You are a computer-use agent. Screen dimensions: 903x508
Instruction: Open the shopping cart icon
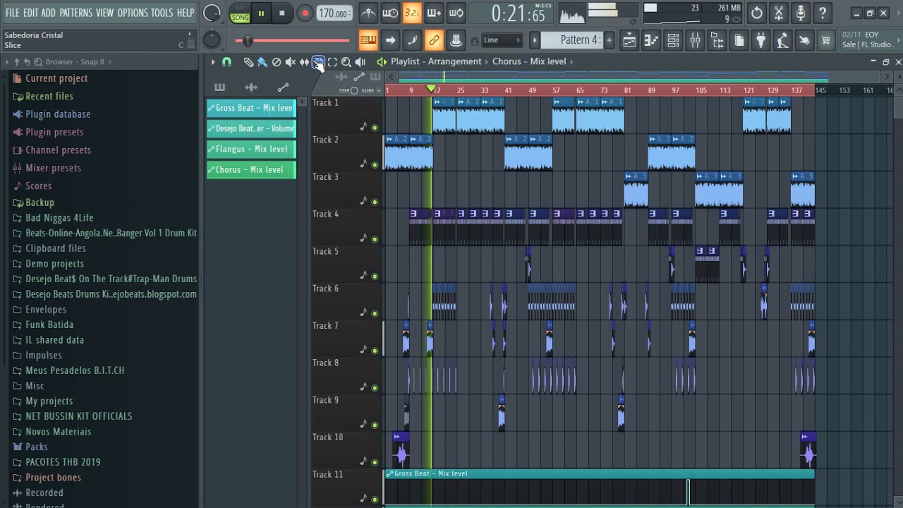coord(826,40)
